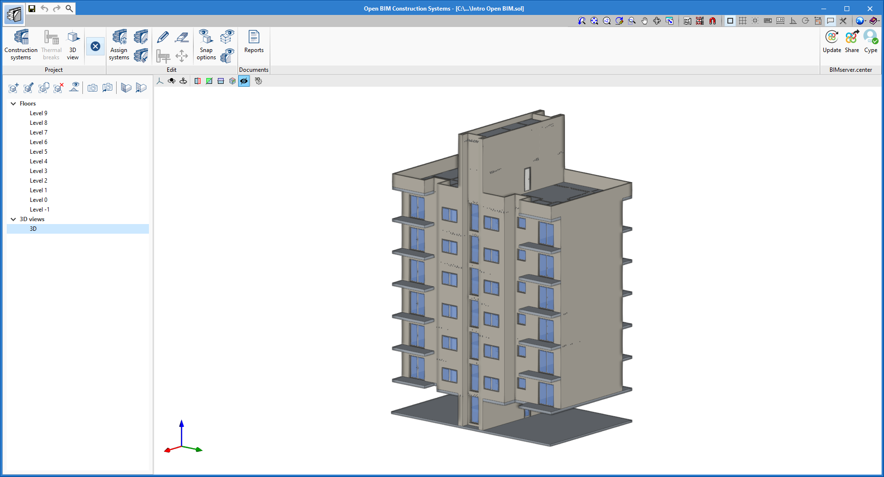Toggle the speech bubble tooltip icon
The width and height of the screenshot is (884, 477).
[x=830, y=21]
